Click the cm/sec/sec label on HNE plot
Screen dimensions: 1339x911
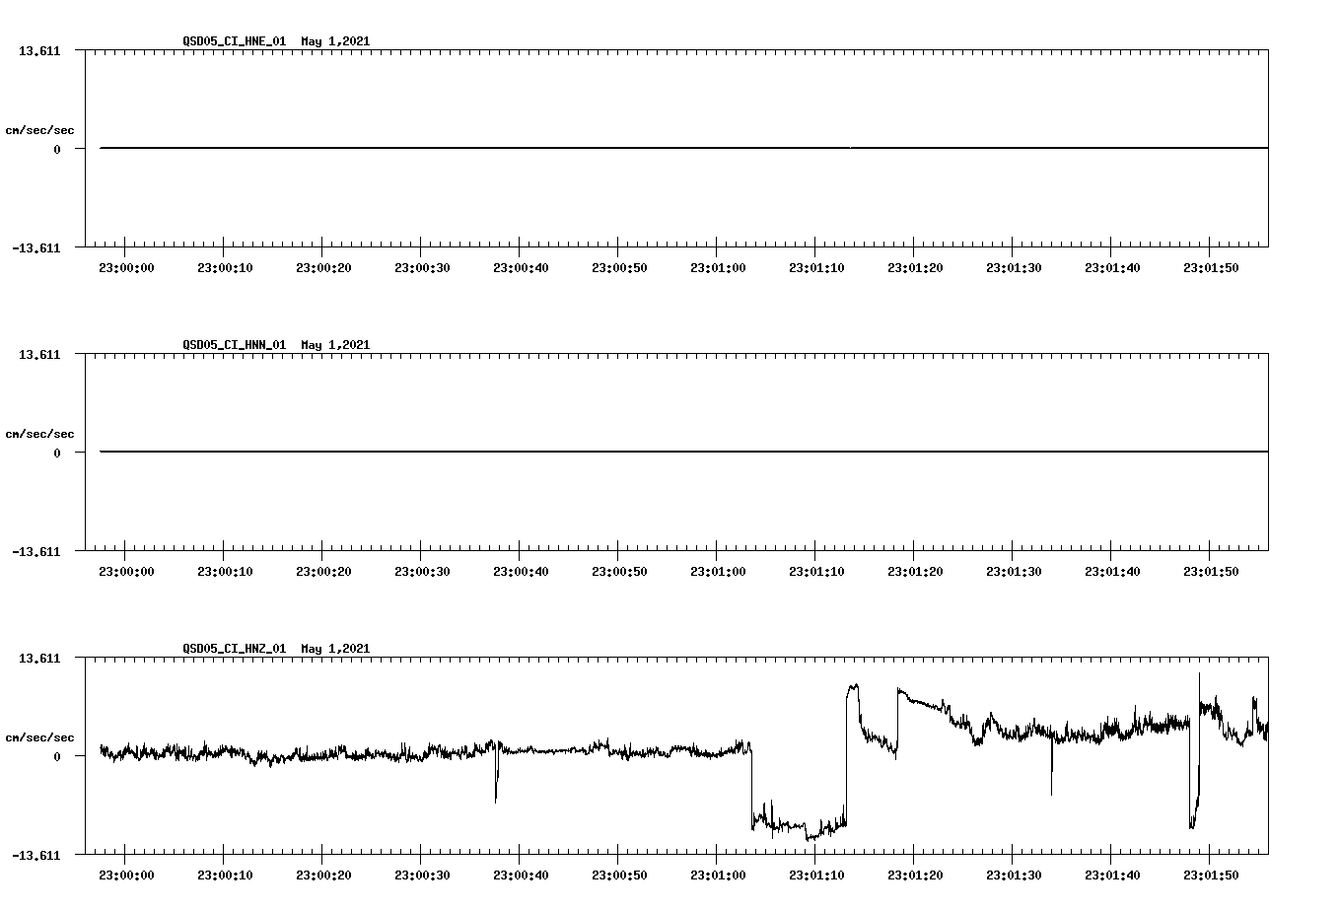40,129
